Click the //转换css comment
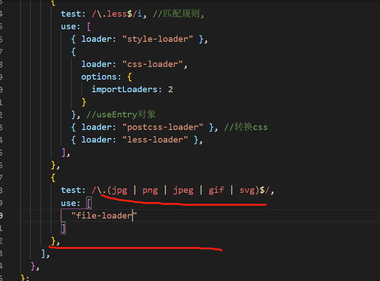The width and height of the screenshot is (380, 281). click(246, 127)
